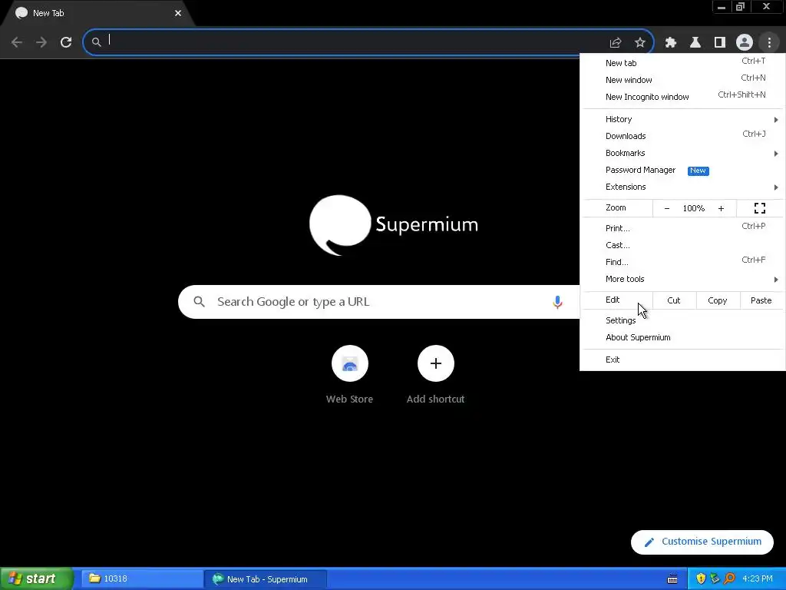Choose Find... from the menu
The image size is (786, 590).
[x=682, y=262]
